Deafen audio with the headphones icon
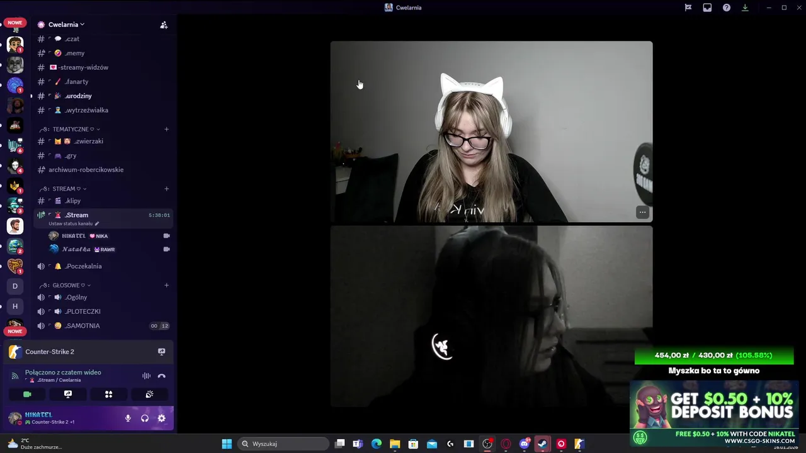This screenshot has height=453, width=806. pos(145,418)
